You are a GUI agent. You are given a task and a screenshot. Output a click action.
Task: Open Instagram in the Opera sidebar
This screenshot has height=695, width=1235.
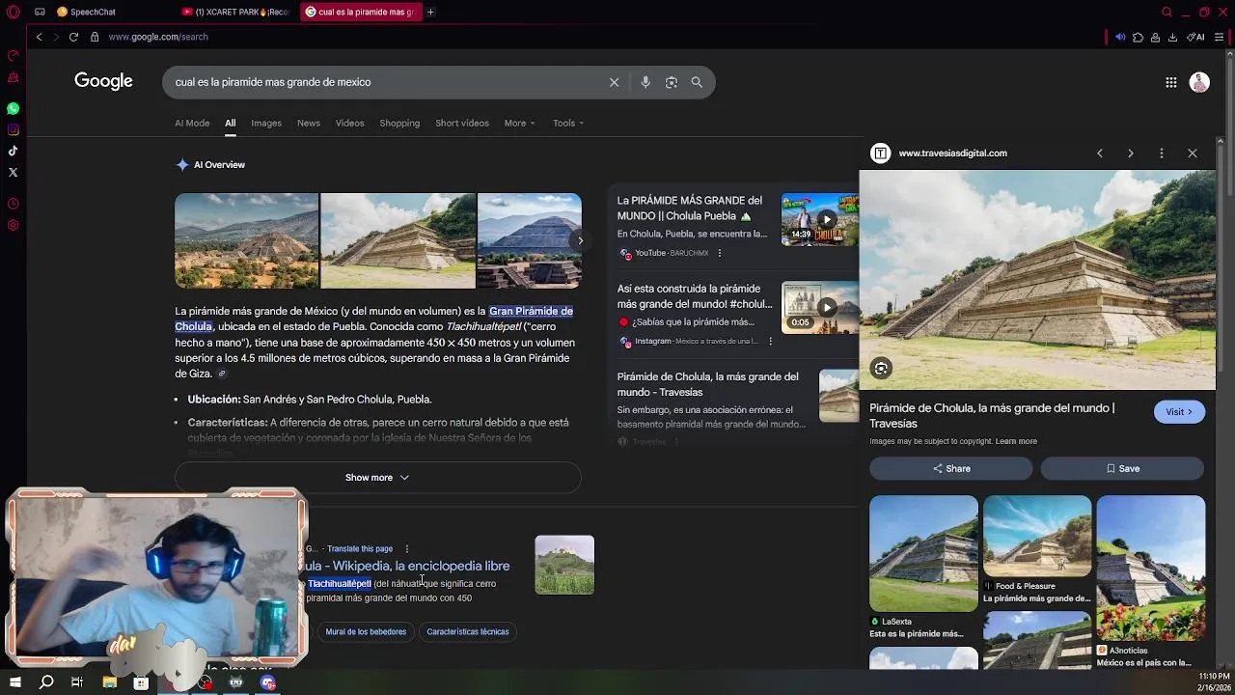coord(13,129)
